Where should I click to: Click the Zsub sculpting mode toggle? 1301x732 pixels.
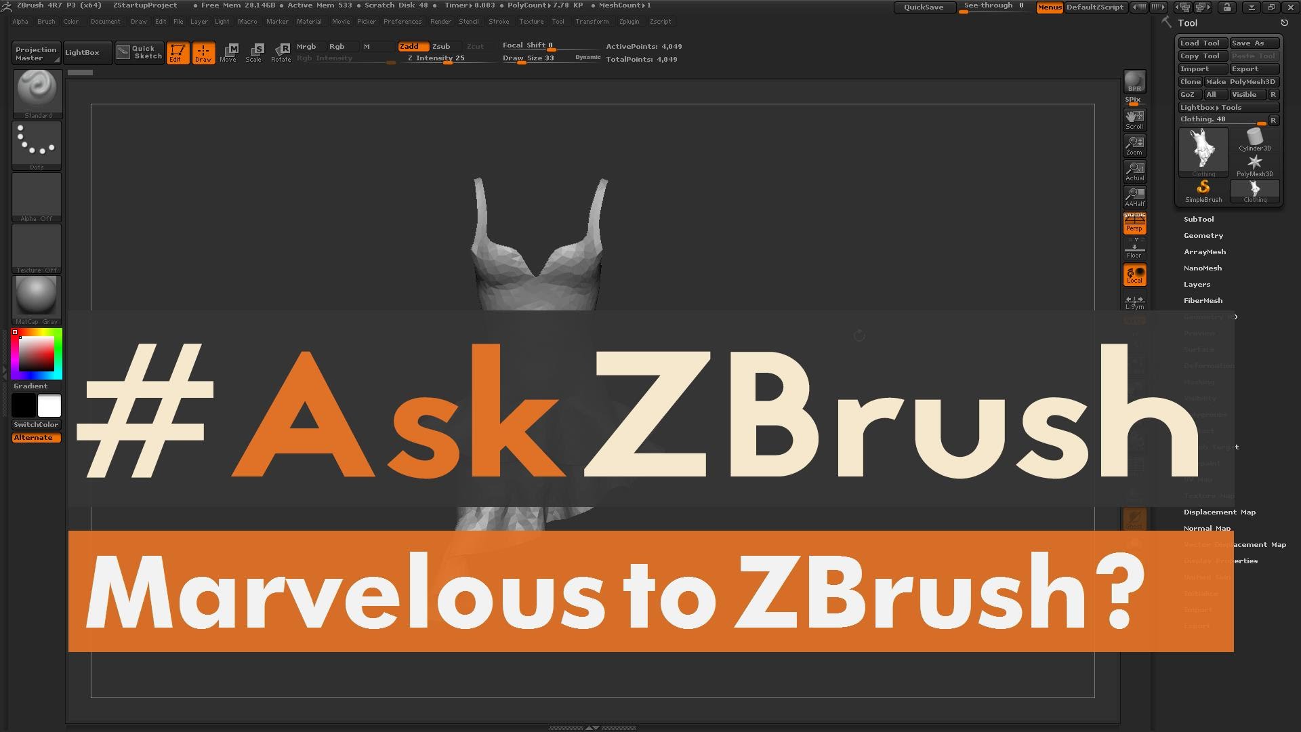coord(440,45)
